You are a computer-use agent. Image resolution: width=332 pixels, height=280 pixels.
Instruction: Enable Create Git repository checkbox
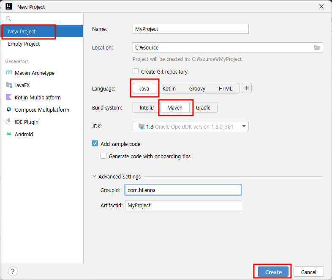pyautogui.click(x=136, y=71)
